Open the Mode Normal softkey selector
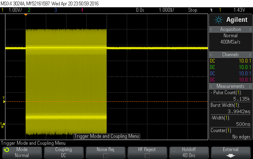The image size is (253, 159). (22, 152)
